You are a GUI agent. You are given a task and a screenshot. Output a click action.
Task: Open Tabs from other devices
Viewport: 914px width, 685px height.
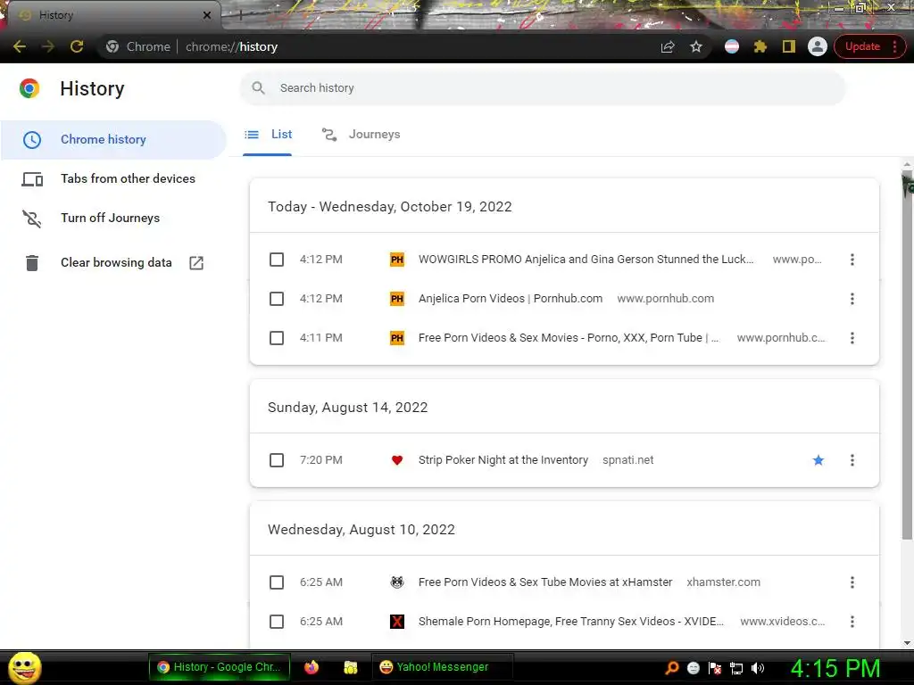point(128,178)
